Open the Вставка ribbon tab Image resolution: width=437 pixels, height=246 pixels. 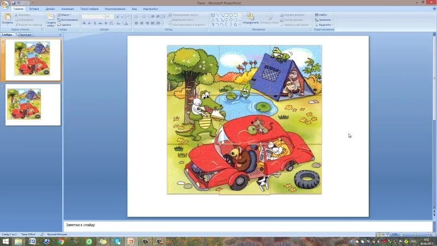click(x=34, y=9)
